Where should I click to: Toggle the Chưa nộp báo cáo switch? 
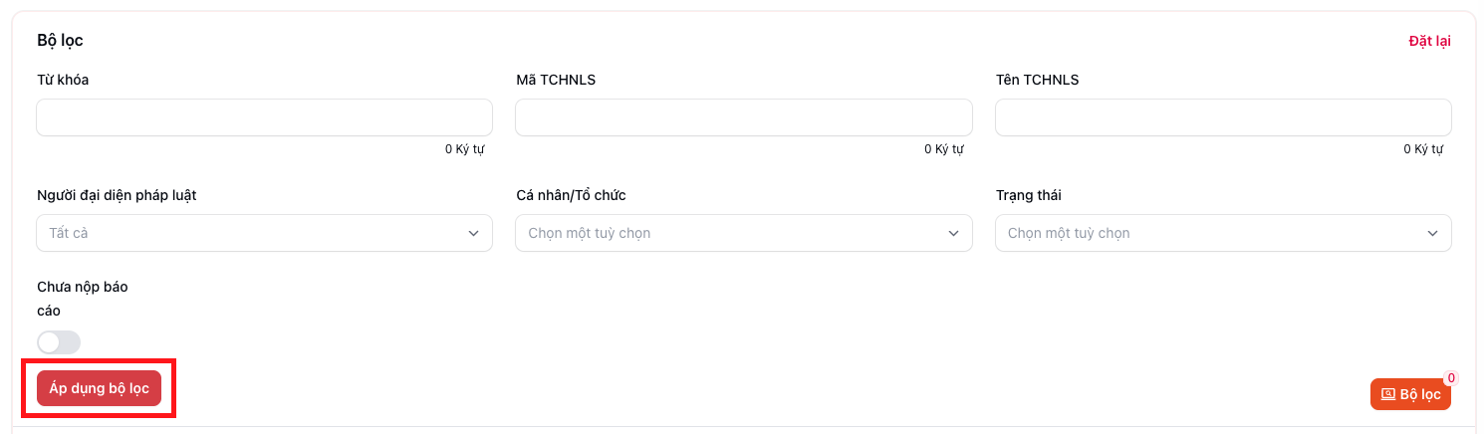coord(59,342)
